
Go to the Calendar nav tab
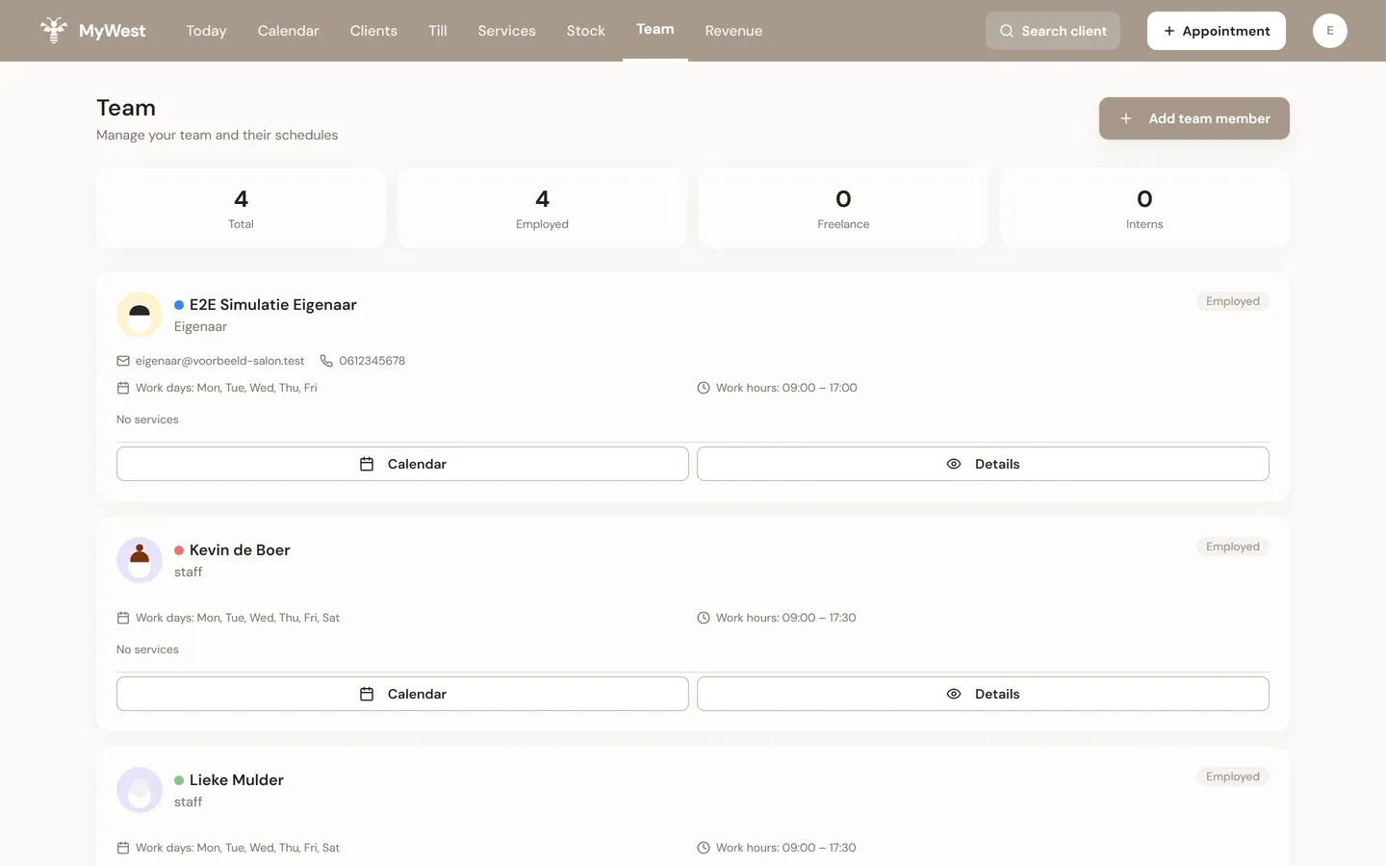288,31
